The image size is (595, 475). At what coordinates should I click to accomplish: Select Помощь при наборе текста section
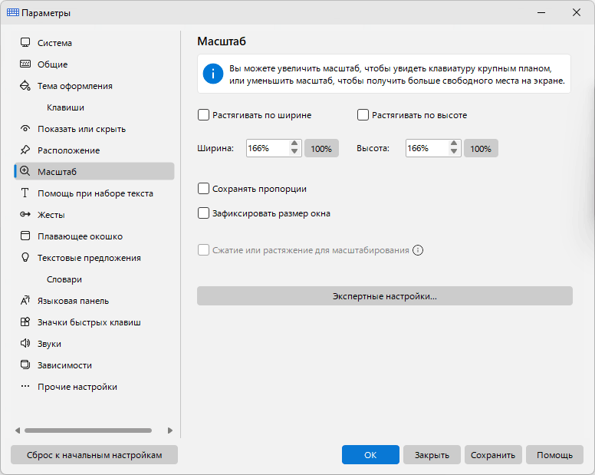(x=94, y=193)
